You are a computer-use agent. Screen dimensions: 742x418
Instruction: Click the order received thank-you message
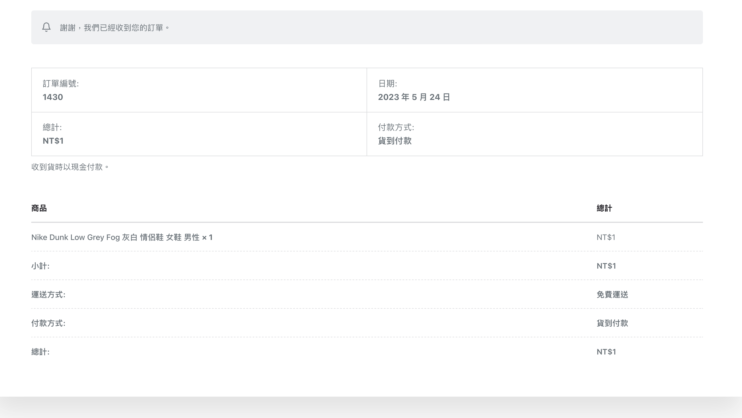pos(115,28)
